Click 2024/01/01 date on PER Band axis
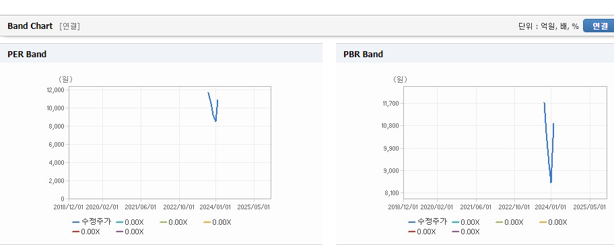This screenshot has height=245, width=614. click(216, 207)
